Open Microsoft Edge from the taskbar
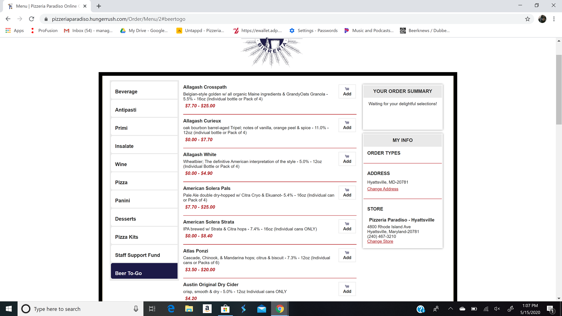The width and height of the screenshot is (562, 316). [171, 309]
